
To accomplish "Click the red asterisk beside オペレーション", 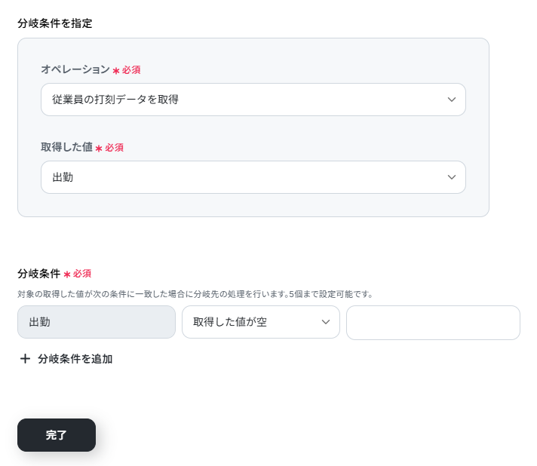I will 116,71.
